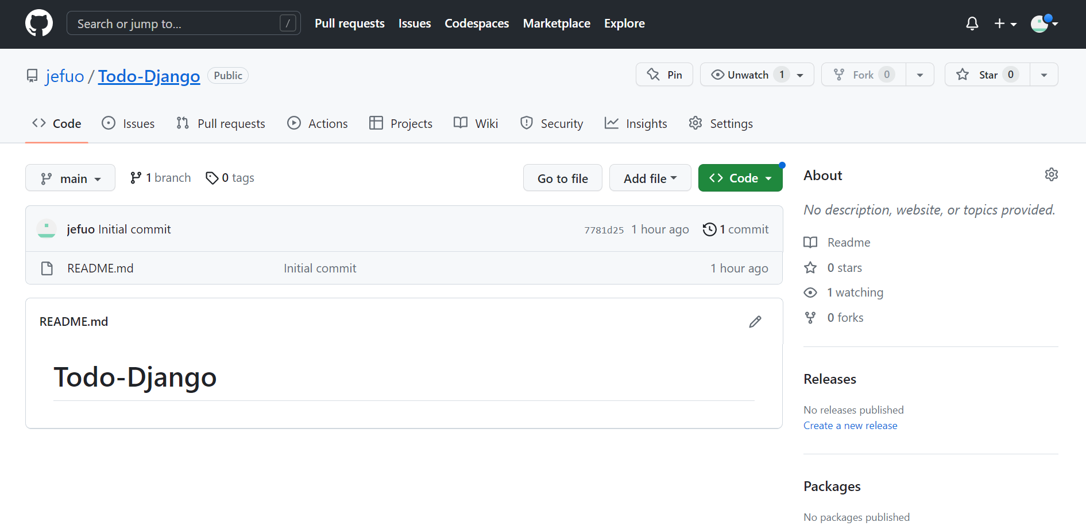Click the tag icon next to 0 tags

point(212,178)
